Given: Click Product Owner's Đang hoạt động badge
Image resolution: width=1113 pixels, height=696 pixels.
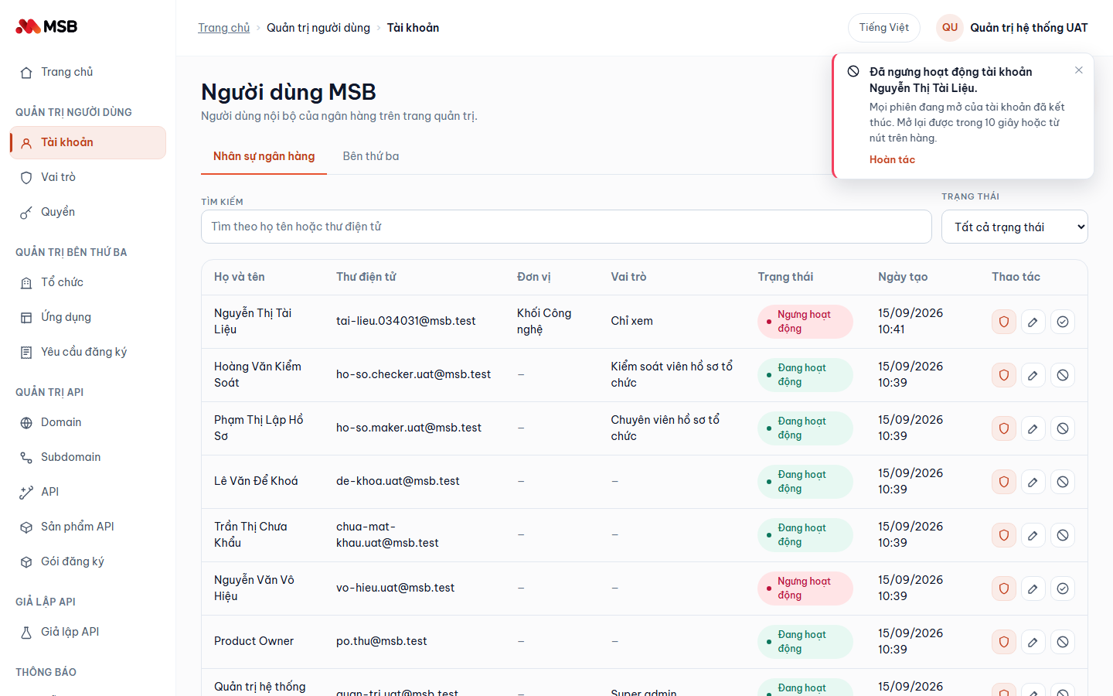Looking at the screenshot, I should (805, 642).
